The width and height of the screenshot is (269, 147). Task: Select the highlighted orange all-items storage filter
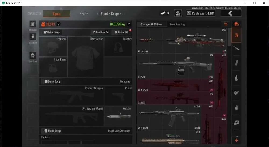coord(236,35)
